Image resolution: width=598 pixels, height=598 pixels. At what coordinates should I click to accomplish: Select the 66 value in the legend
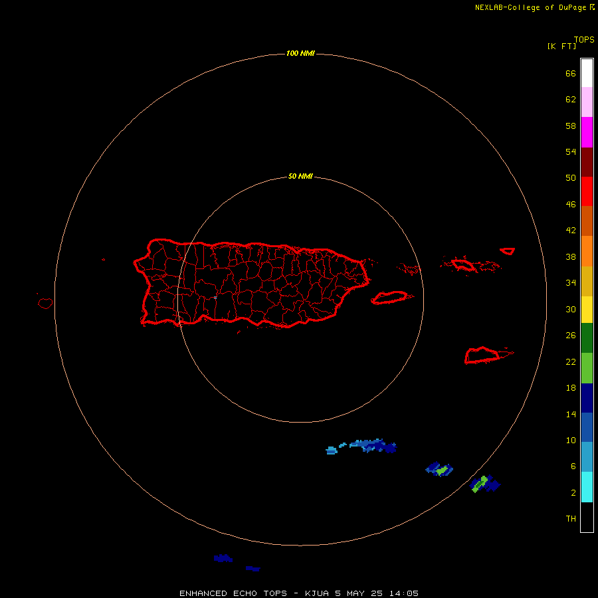tap(571, 73)
